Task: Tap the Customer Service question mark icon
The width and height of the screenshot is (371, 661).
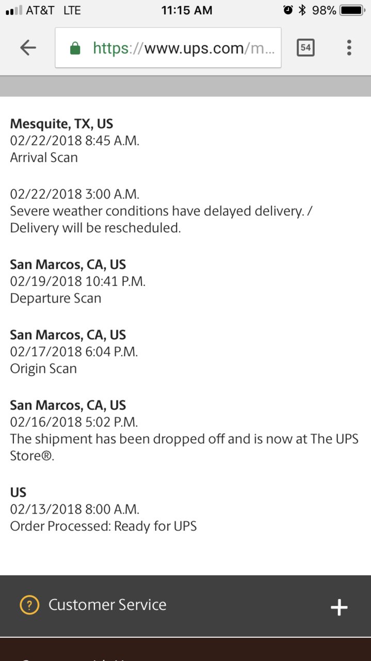Action: 29,605
